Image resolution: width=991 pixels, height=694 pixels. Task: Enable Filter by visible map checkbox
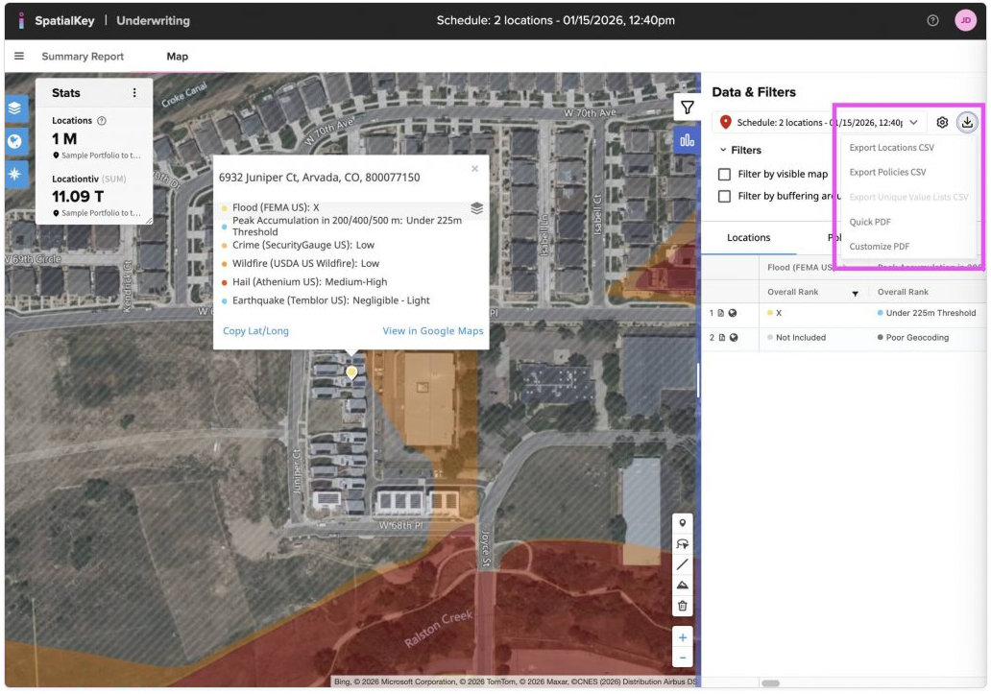pos(727,175)
